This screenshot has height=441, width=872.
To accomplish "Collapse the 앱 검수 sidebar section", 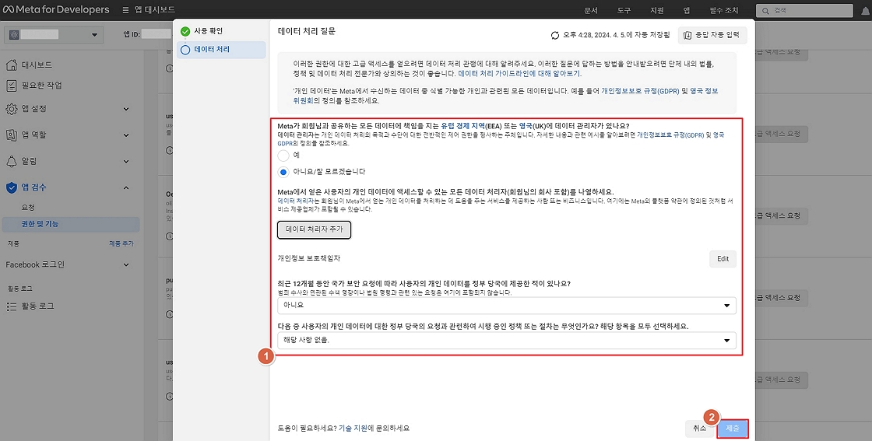I will click(x=126, y=187).
